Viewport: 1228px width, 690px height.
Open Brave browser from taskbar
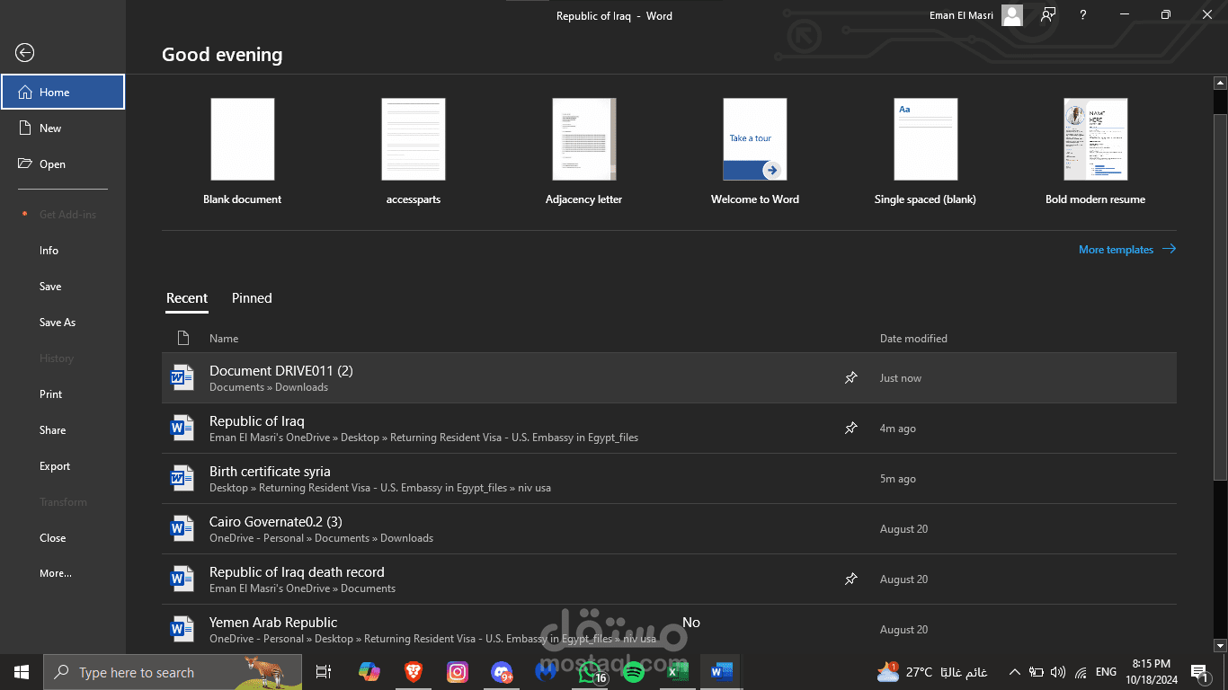[x=414, y=671]
